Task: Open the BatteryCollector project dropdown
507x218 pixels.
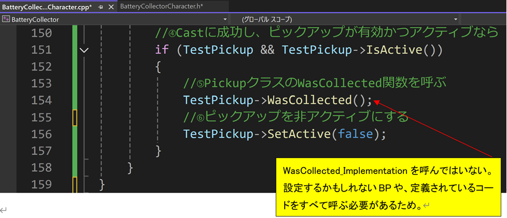Action: (x=224, y=19)
